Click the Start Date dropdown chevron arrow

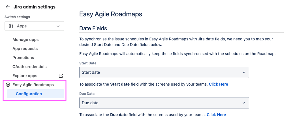(243, 72)
